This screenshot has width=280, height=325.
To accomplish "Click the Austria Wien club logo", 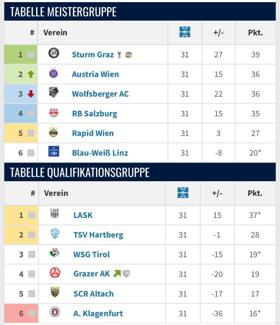I will [x=54, y=74].
